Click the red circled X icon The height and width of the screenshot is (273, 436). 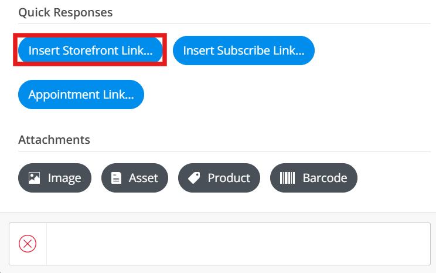pos(28,243)
